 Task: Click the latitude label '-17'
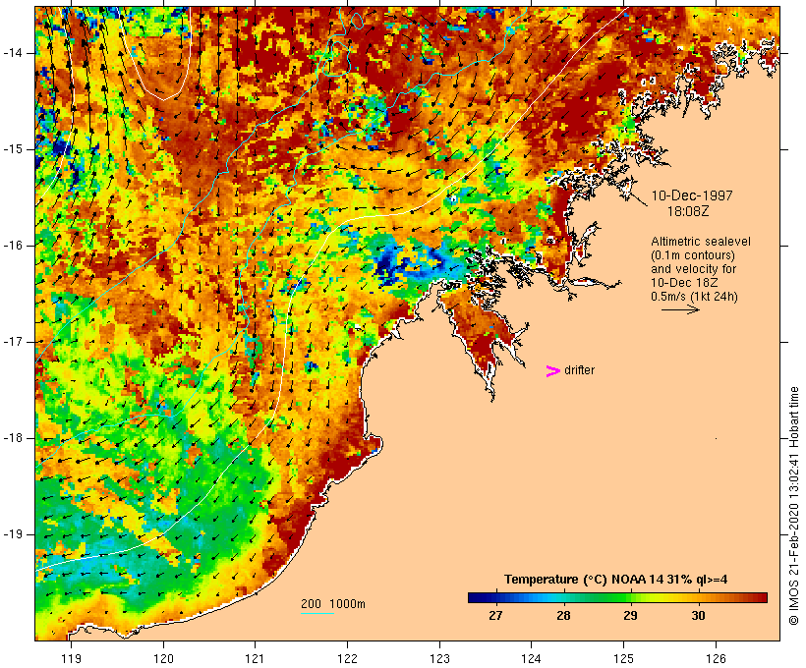pos(13,342)
